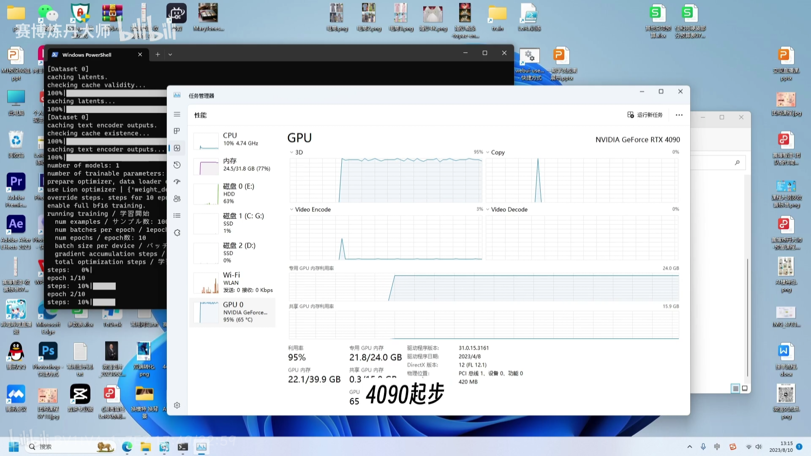Screen dimensions: 811x456
Task: Expand the Copy graph dropdown
Action: tap(488, 152)
